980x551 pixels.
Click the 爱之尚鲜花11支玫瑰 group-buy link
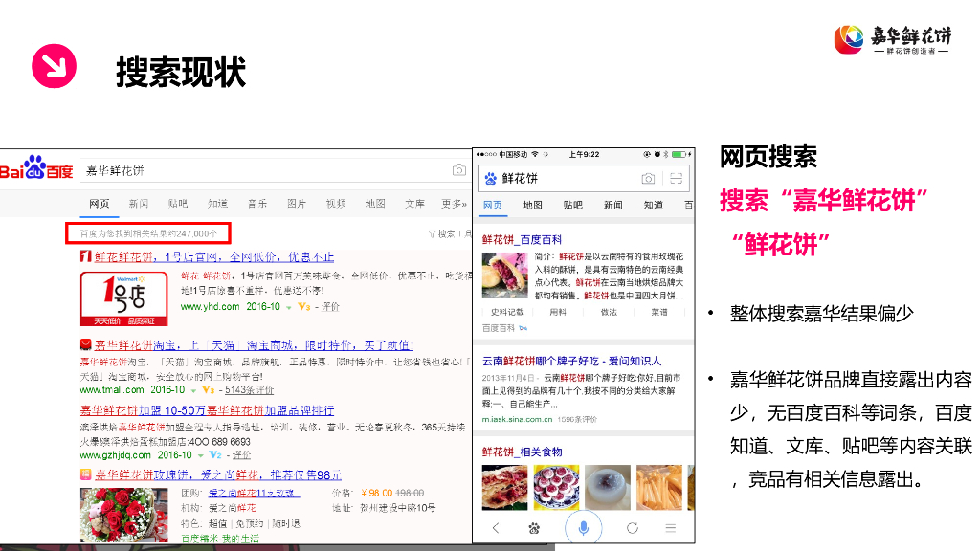pos(255,493)
